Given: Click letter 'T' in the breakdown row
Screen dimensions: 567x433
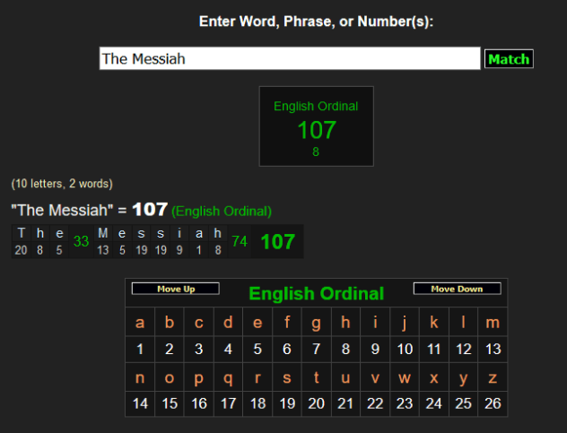Looking at the screenshot, I should [x=22, y=234].
